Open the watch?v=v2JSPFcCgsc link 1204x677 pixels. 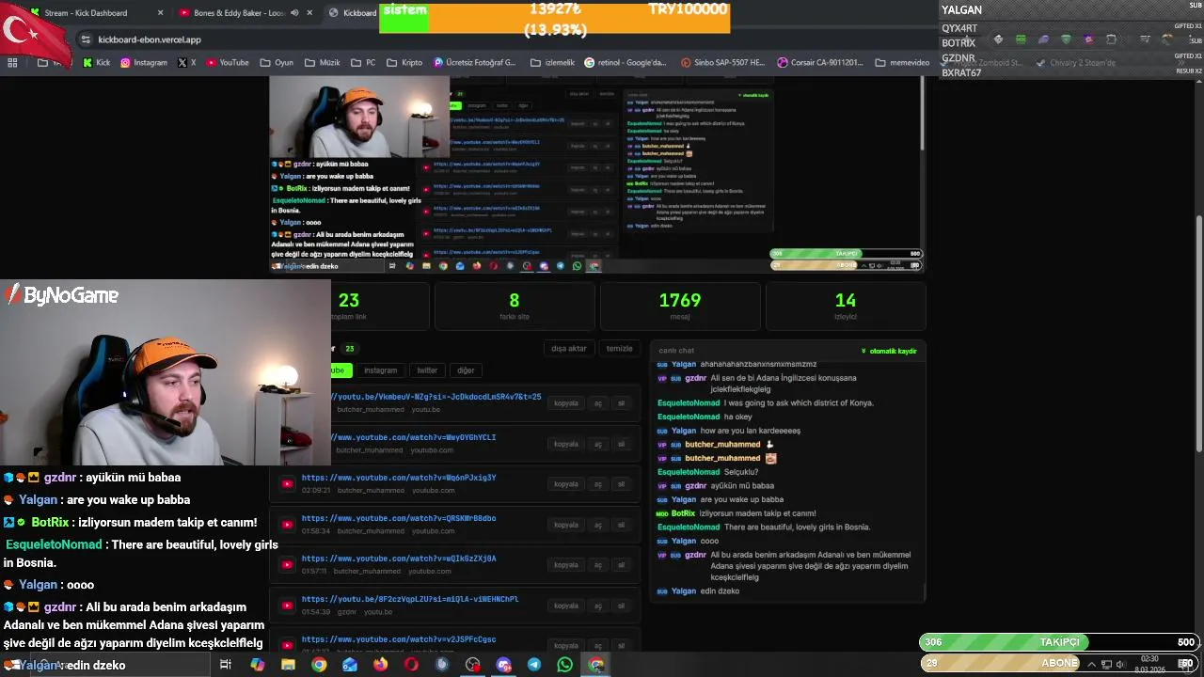399,639
